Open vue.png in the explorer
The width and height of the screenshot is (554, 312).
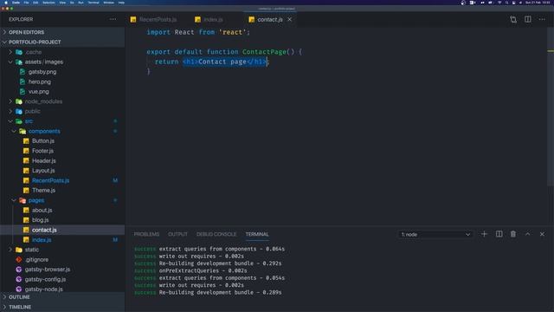click(x=38, y=92)
